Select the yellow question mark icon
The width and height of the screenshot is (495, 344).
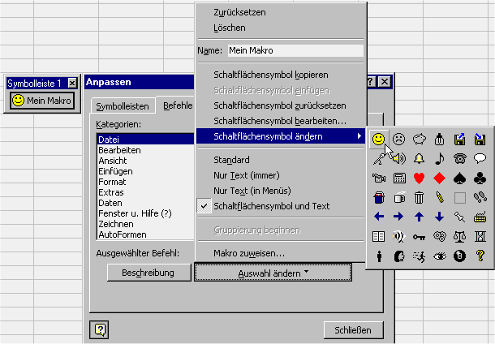pos(480,256)
